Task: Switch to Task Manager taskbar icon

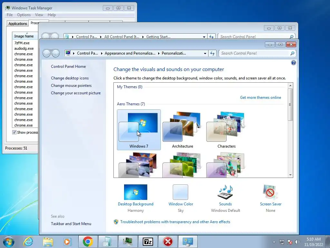Action: (x=128, y=242)
